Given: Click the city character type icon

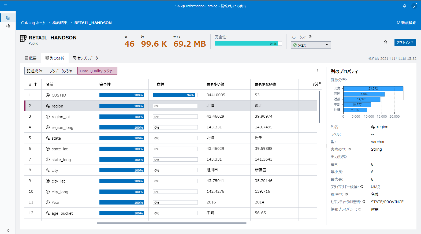Looking at the screenshot, I should 48,170.
